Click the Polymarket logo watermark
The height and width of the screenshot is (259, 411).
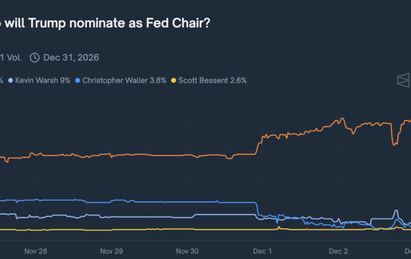[403, 80]
